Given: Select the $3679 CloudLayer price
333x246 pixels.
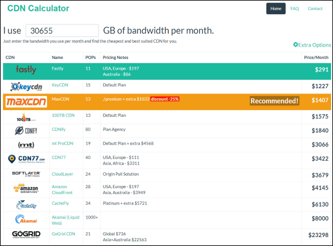Looking at the screenshot, I should tap(320, 175).
